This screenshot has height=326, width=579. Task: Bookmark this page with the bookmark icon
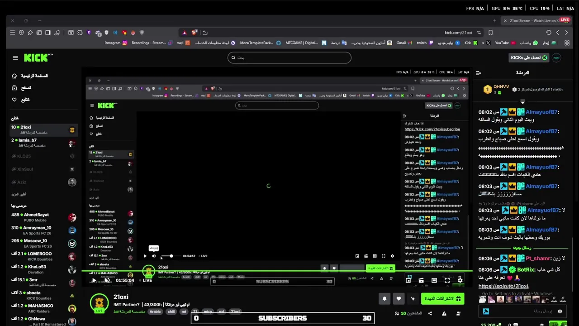[x=490, y=33]
